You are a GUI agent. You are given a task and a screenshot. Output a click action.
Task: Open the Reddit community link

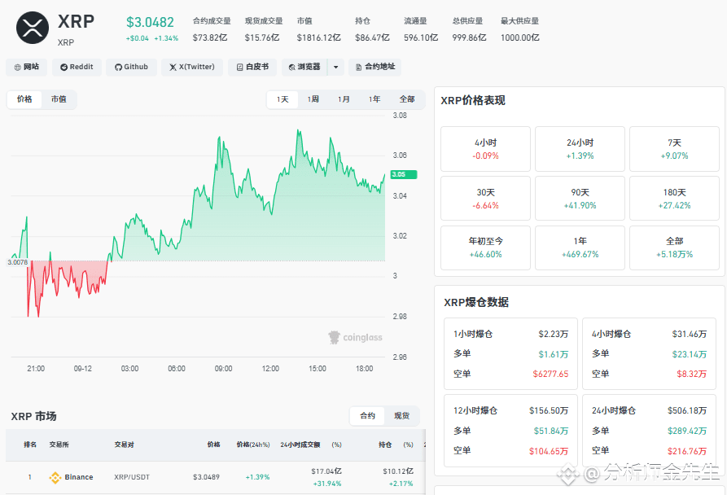click(x=77, y=68)
